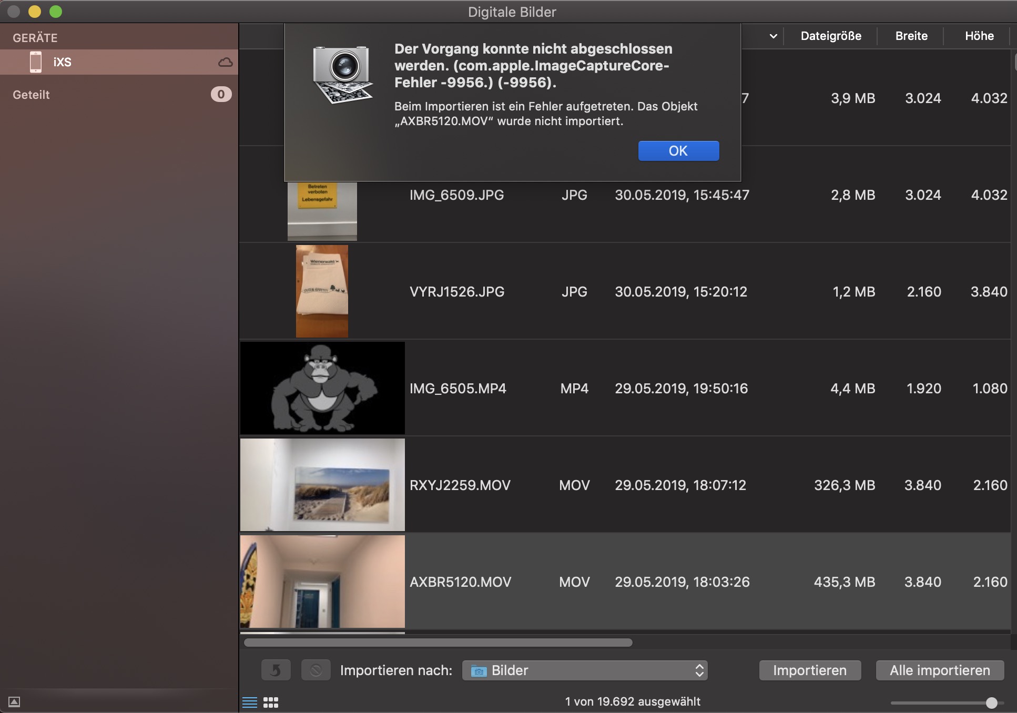
Task: Open the Importieren nach Bilder dropdown
Action: pos(585,670)
